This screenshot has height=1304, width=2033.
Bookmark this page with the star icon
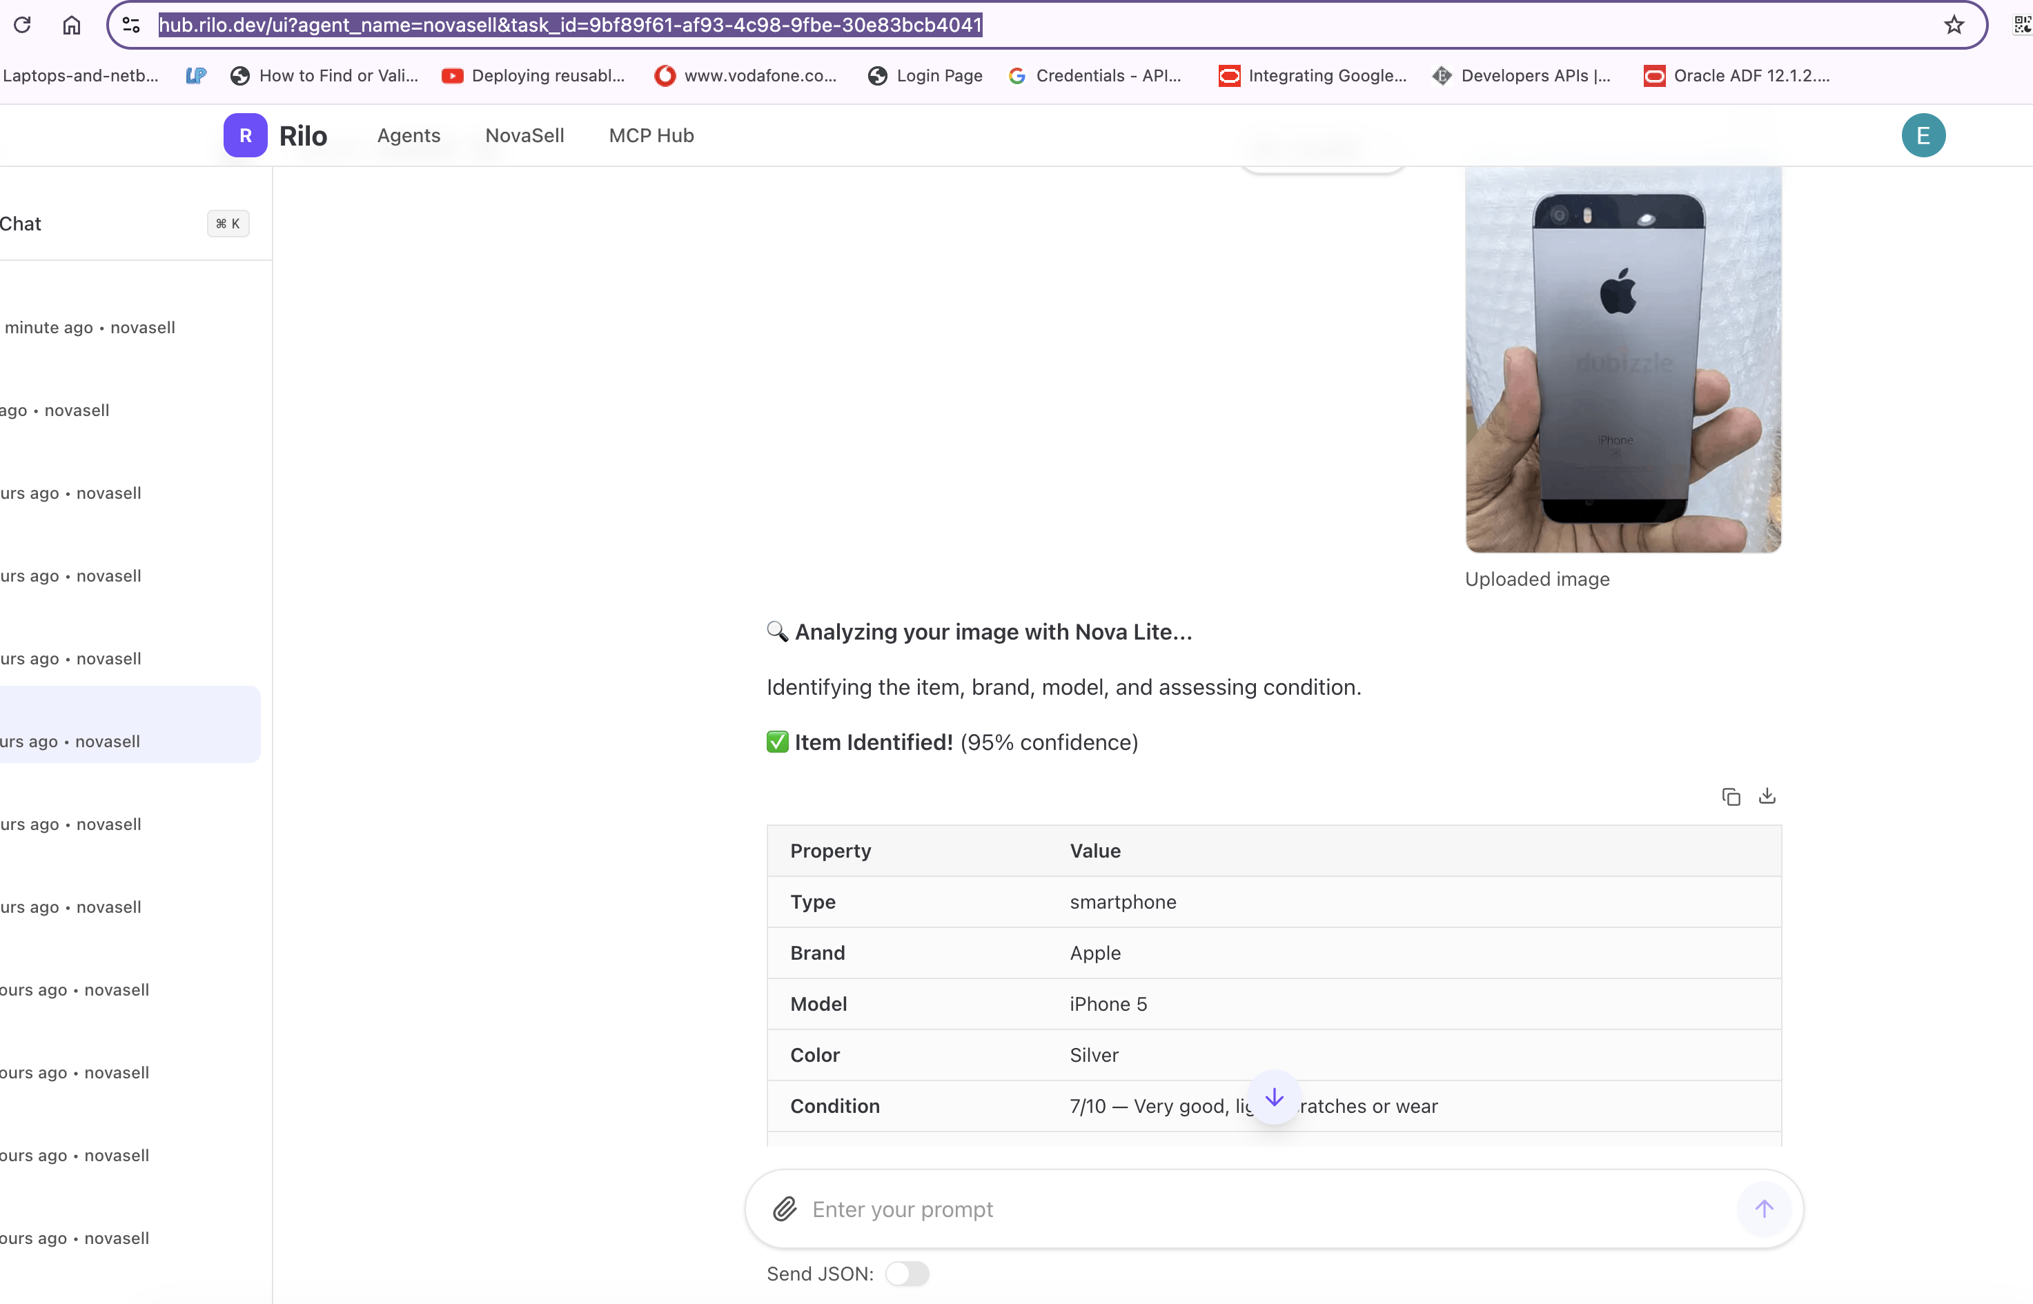(1954, 25)
